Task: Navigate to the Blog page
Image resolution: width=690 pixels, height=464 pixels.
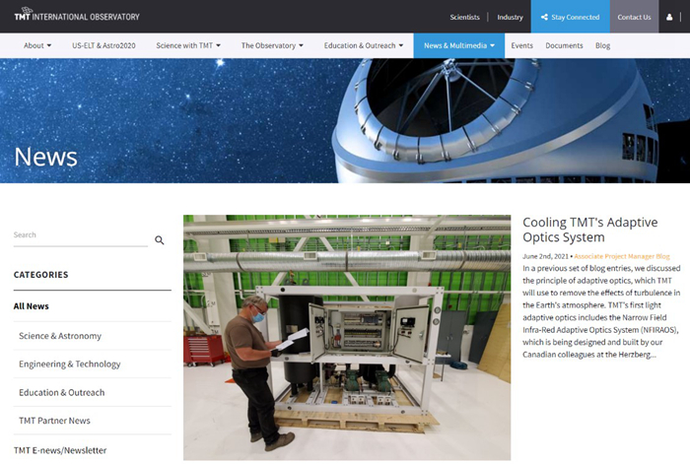Action: coord(602,45)
